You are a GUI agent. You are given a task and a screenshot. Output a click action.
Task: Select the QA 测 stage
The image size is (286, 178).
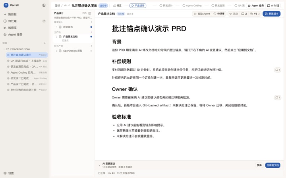click(x=239, y=6)
